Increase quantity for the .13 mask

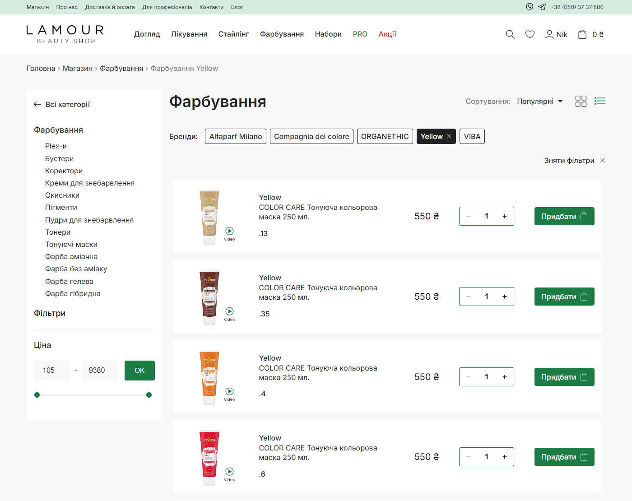(505, 216)
